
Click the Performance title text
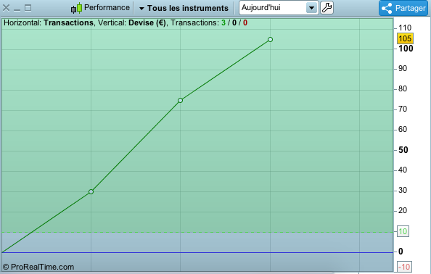[x=107, y=7]
